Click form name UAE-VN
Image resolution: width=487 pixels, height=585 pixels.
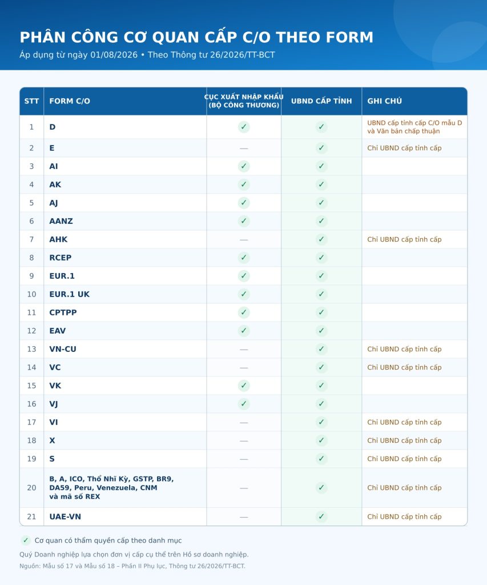65,516
